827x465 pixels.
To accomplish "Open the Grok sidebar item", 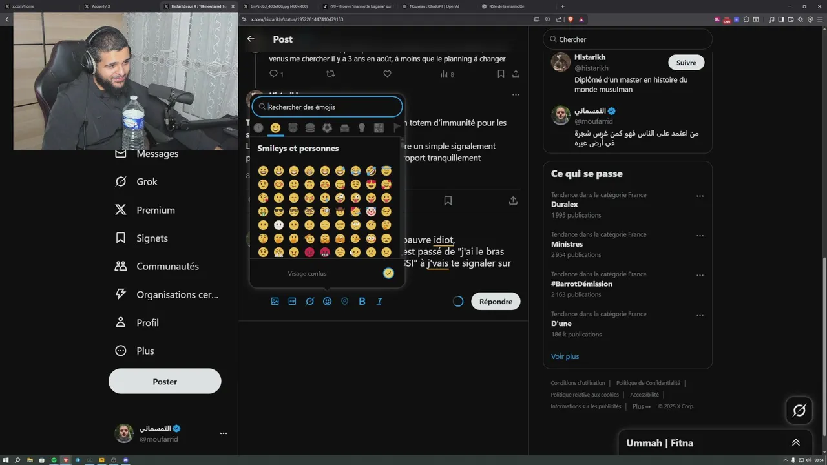I will click(136, 181).
